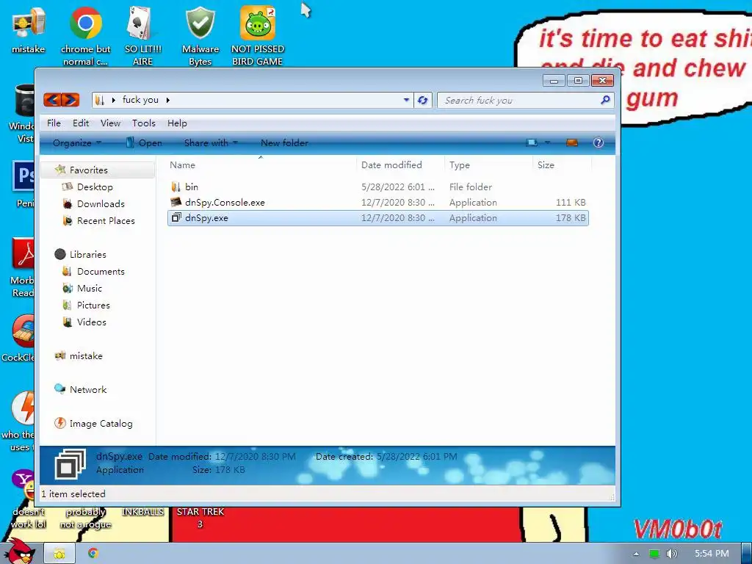Click the 'chrome but normal' desktop icon

pos(86,37)
